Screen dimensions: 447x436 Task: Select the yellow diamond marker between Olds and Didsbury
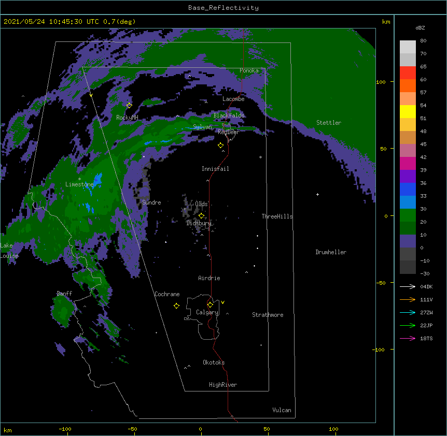coord(201,215)
